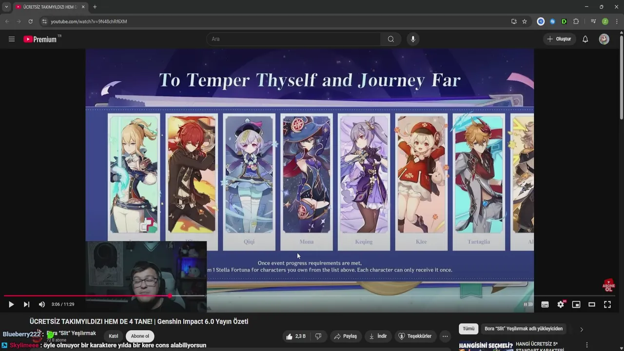Start voice search with microphone icon
Viewport: 624px width, 351px height.
[413, 39]
